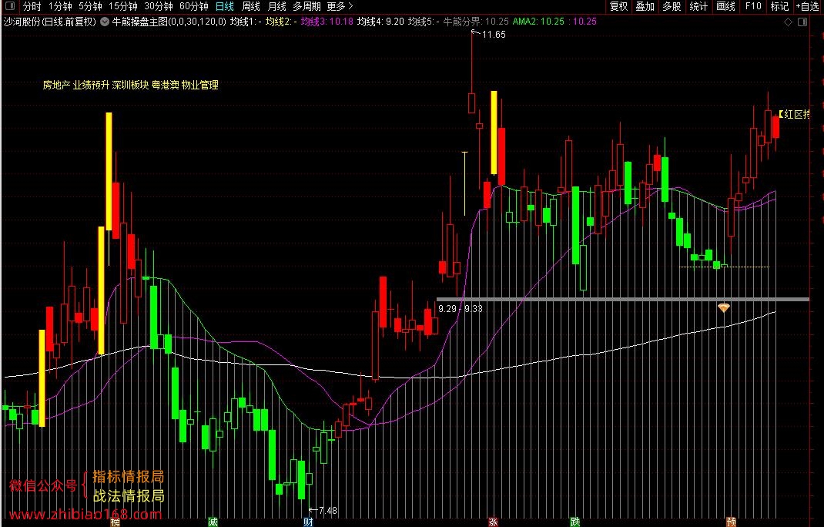Click the 财 event marker at chart bottom
The width and height of the screenshot is (824, 527).
pyautogui.click(x=309, y=522)
